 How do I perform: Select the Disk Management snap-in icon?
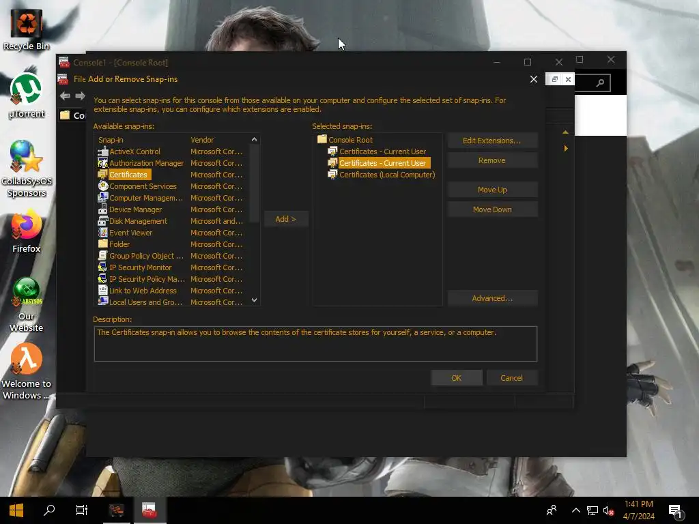(103, 221)
